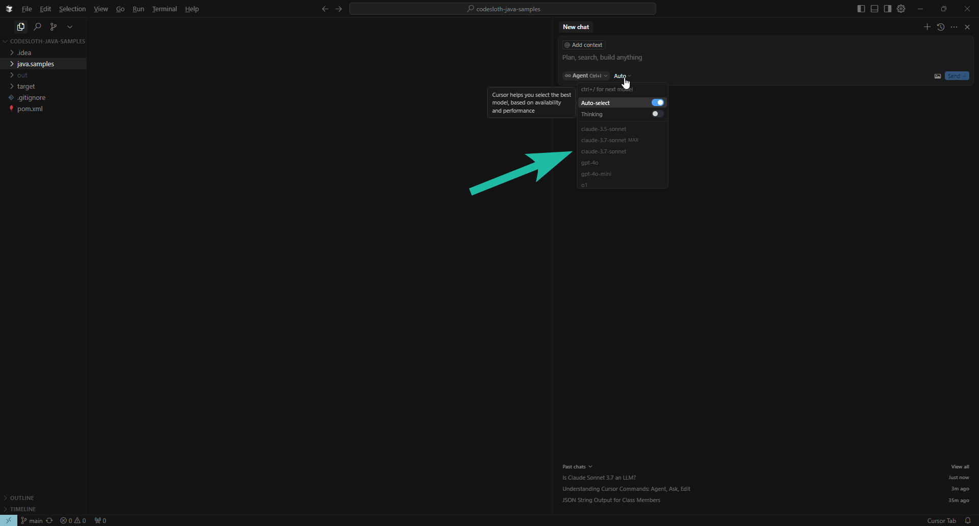Open chat more actions ellipsis
979x526 pixels.
pyautogui.click(x=954, y=27)
